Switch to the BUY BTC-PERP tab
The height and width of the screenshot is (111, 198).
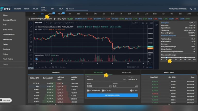click(x=98, y=72)
